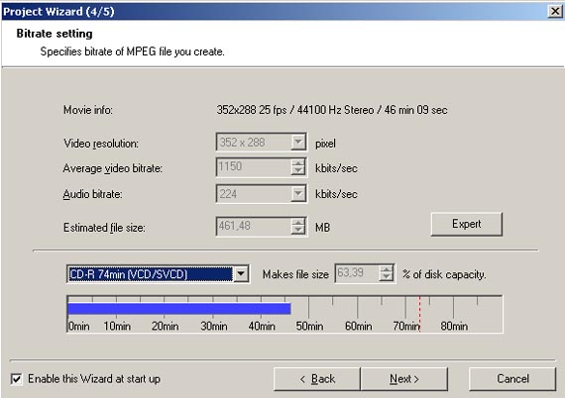The height and width of the screenshot is (398, 565).
Task: Increase estimated file size with up arrow
Action: 298,223
